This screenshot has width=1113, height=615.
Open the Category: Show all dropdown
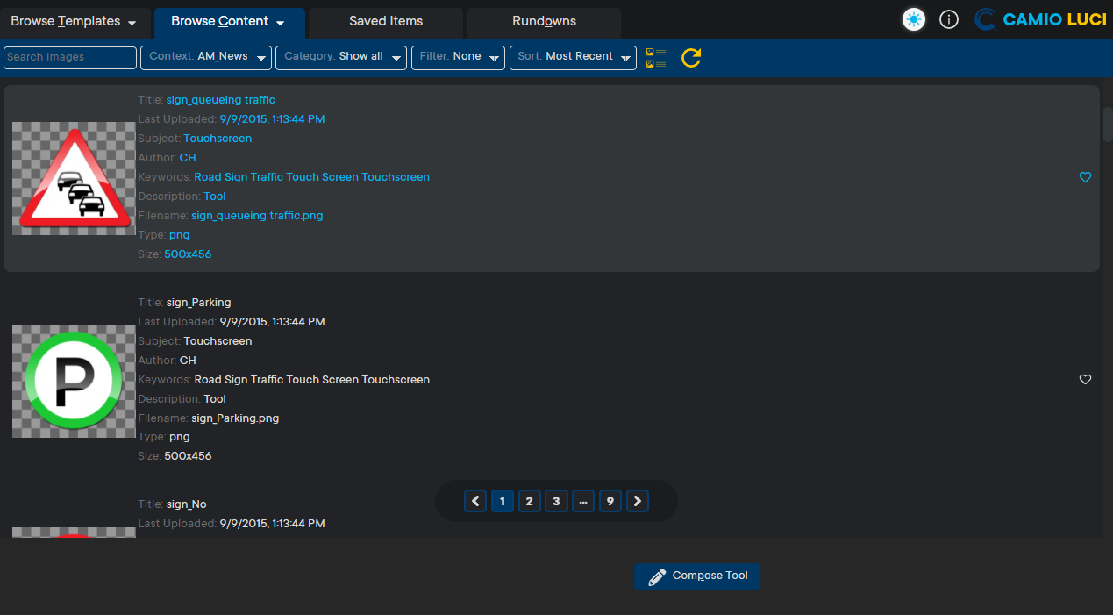click(x=341, y=58)
